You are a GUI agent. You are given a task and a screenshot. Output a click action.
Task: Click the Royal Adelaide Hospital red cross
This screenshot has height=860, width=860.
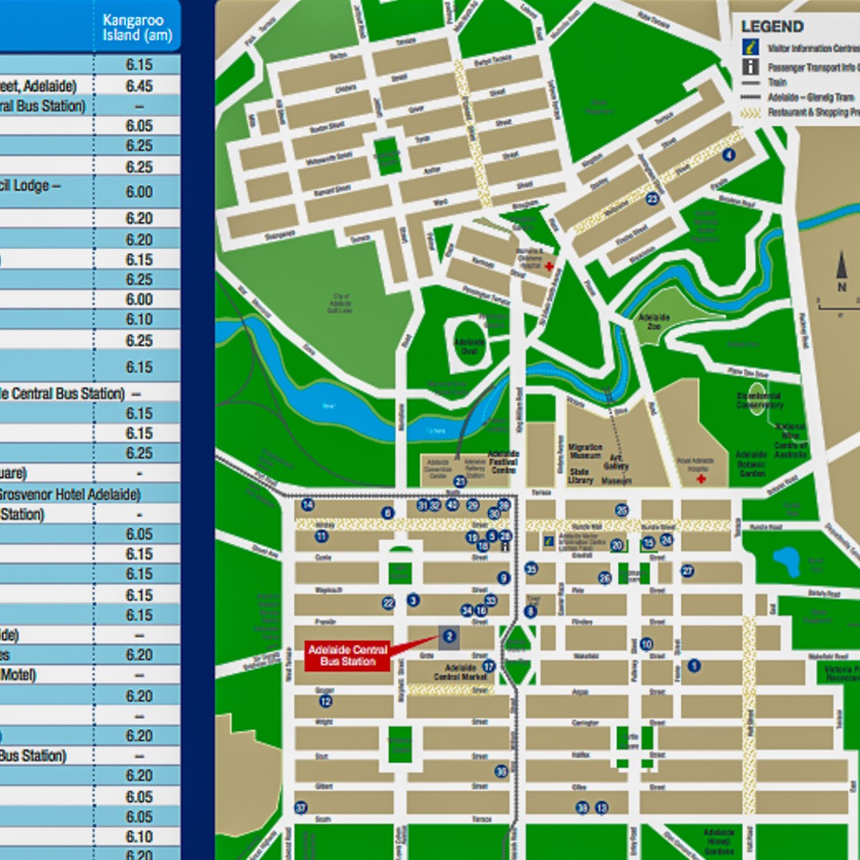[701, 479]
